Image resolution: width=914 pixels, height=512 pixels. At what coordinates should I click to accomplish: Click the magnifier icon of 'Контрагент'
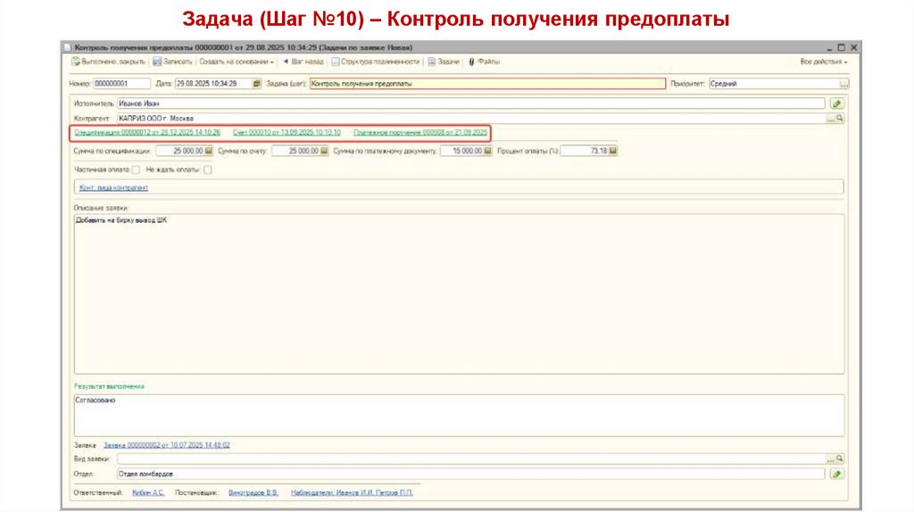click(x=840, y=119)
